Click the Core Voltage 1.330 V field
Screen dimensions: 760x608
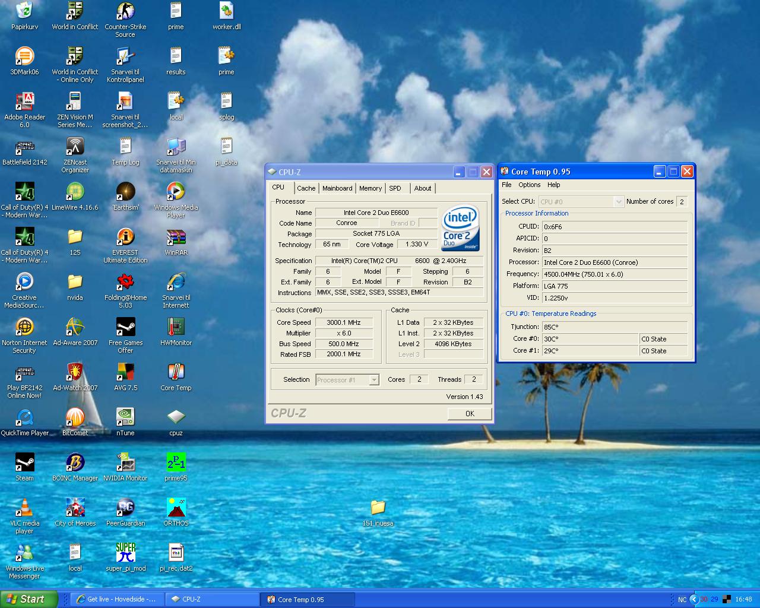click(416, 245)
